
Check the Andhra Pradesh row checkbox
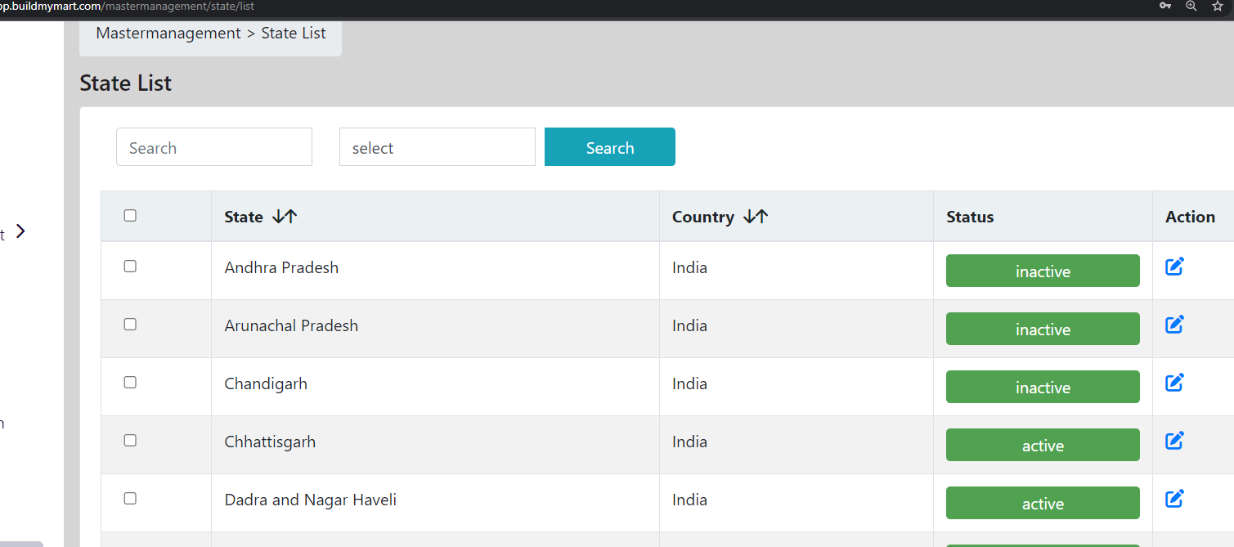(130, 267)
